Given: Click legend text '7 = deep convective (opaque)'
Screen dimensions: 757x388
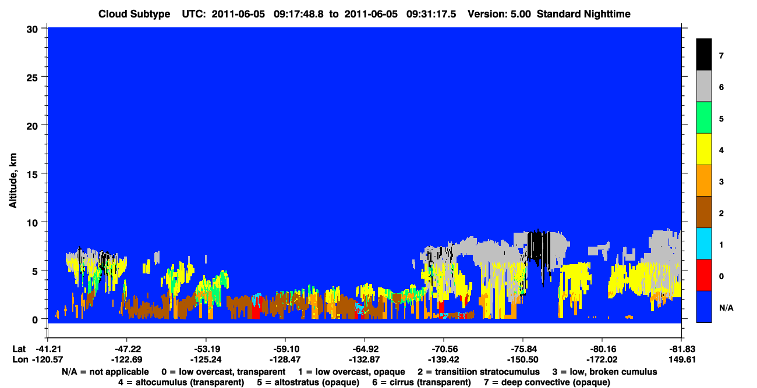Looking at the screenshot, I should pos(547,382).
